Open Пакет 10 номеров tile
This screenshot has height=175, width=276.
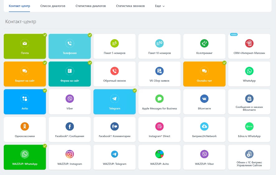tap(159, 46)
